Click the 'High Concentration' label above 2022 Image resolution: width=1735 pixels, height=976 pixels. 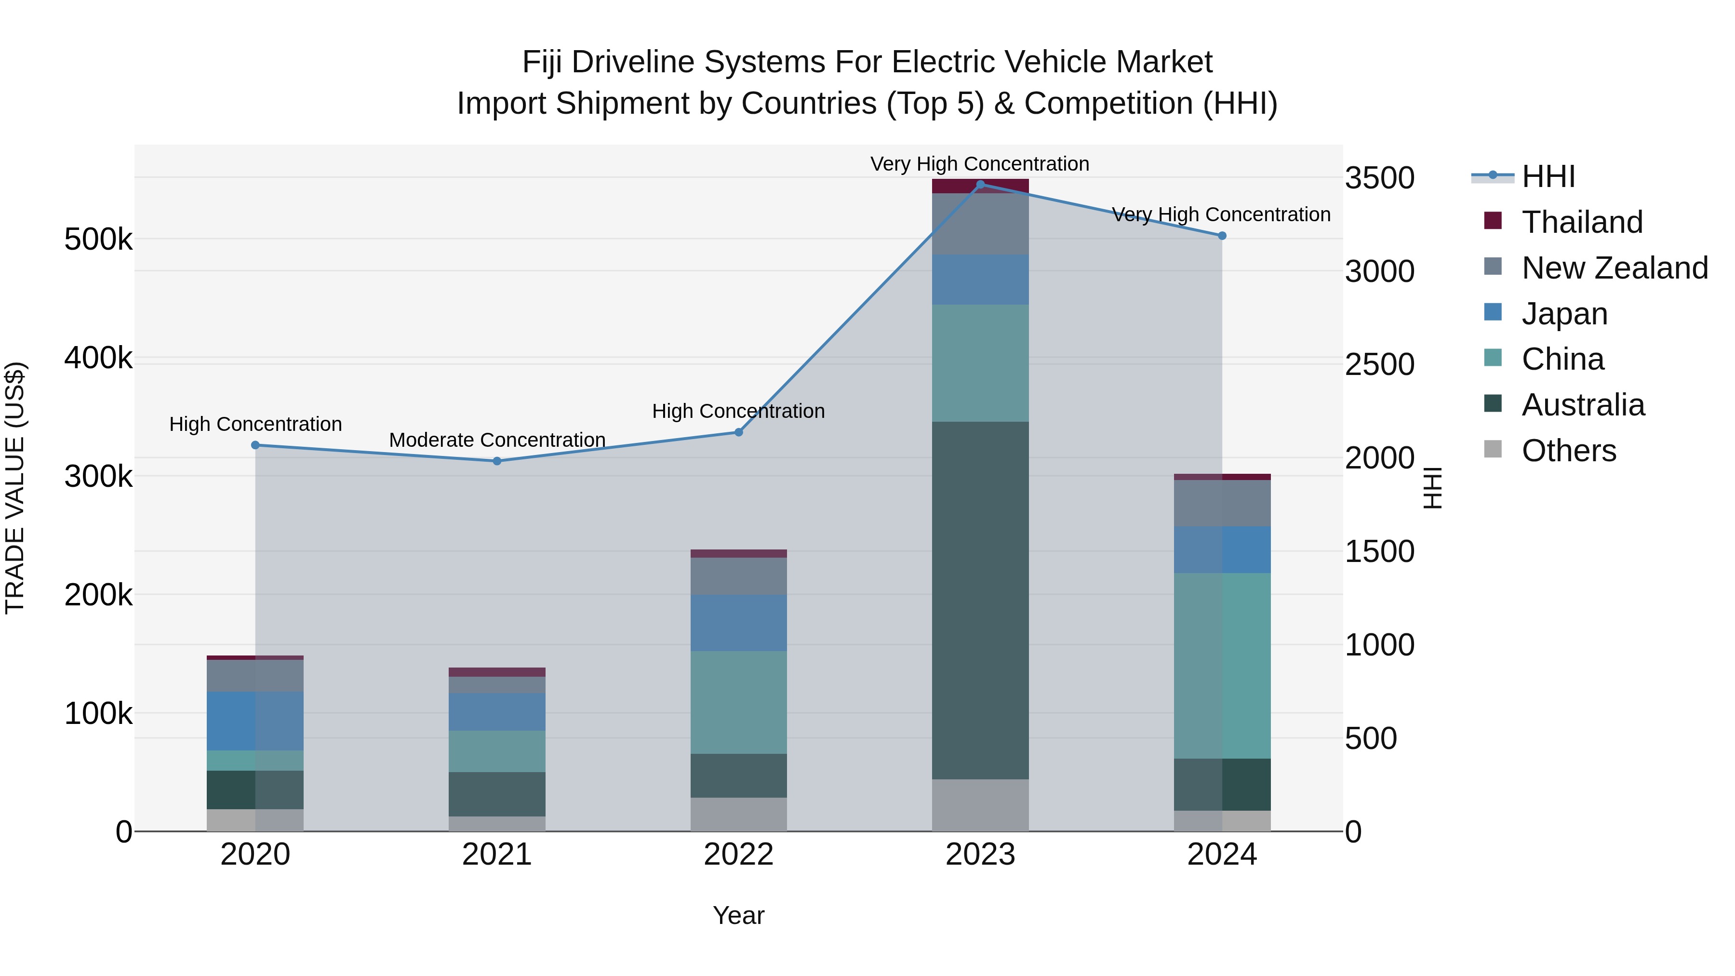coord(738,412)
